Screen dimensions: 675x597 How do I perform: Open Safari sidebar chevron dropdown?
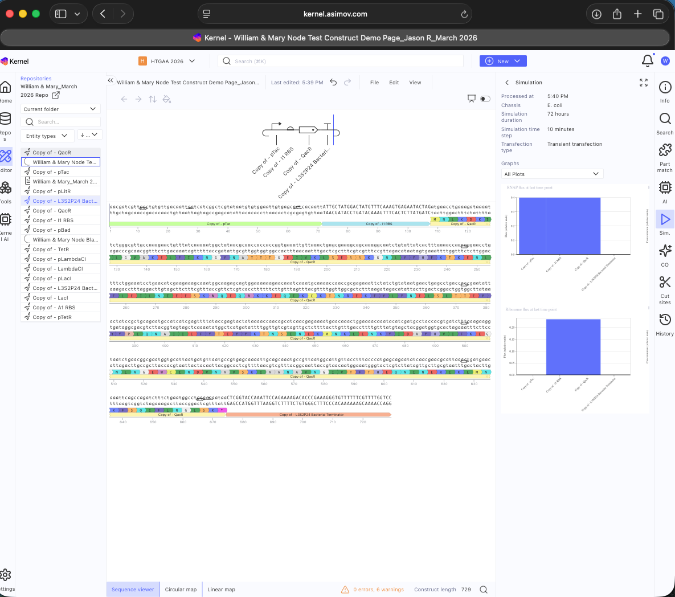[77, 14]
